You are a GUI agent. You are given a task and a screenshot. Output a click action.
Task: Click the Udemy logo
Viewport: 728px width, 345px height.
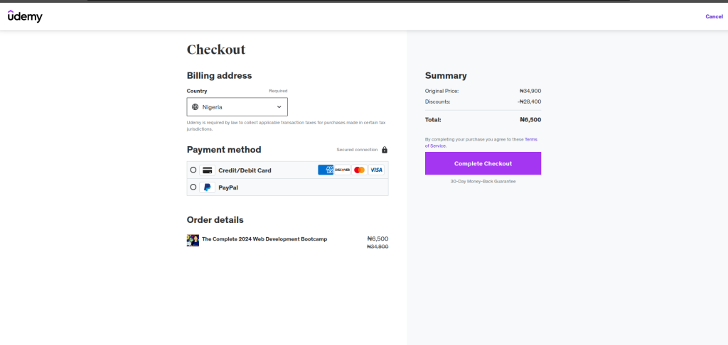click(25, 16)
